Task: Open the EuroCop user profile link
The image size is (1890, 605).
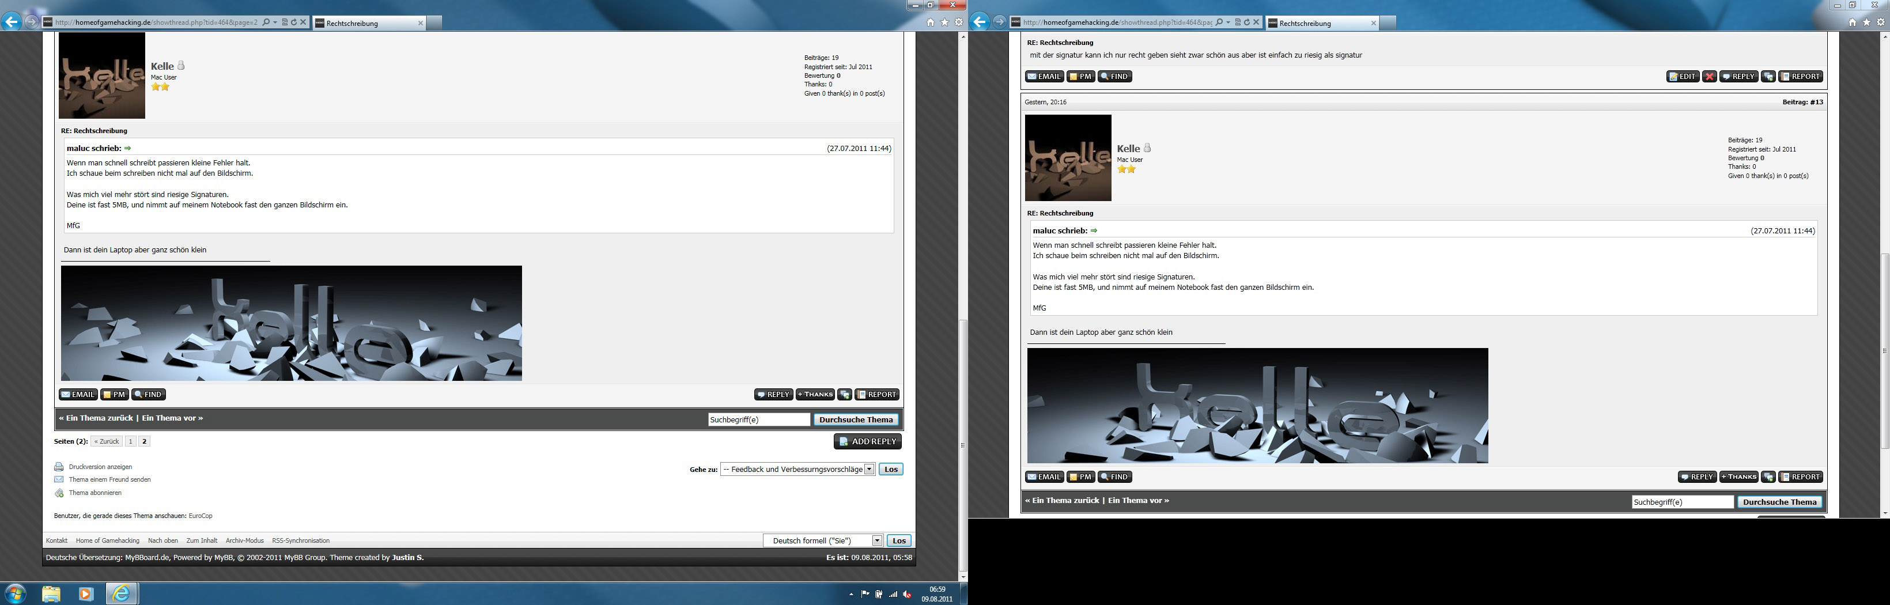Action: (x=201, y=516)
